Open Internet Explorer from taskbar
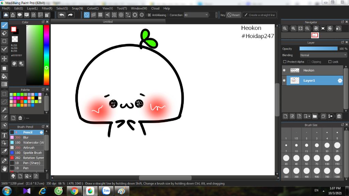This screenshot has width=349, height=196. [x=42, y=191]
